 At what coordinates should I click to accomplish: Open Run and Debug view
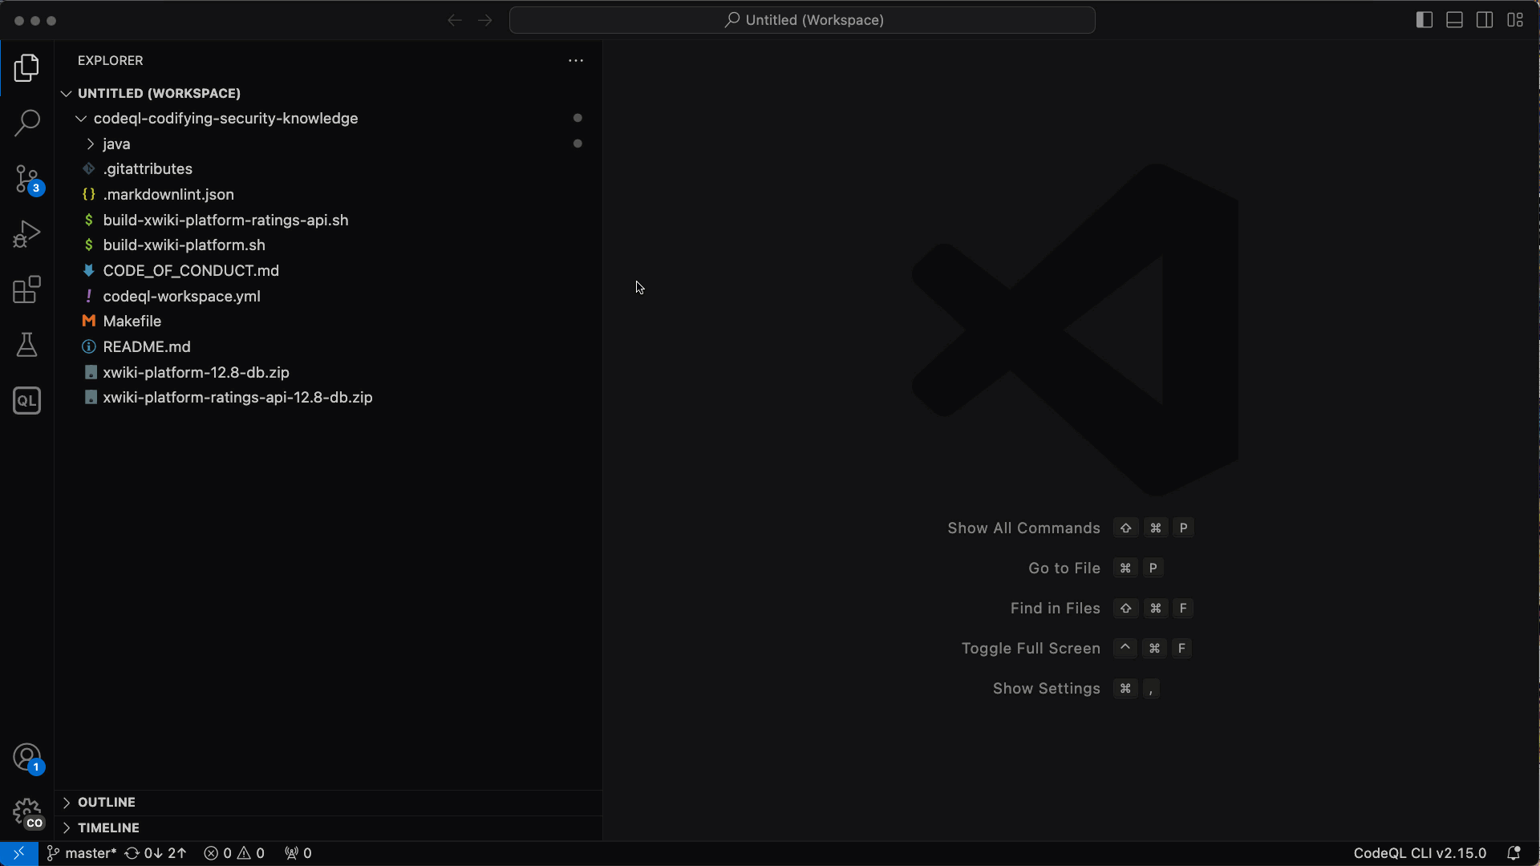(26, 234)
